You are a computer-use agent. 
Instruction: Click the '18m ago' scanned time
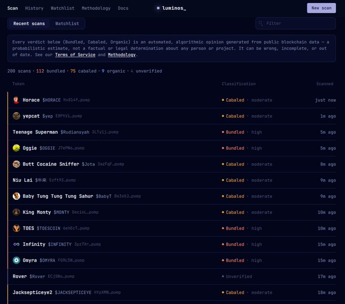(x=327, y=292)
